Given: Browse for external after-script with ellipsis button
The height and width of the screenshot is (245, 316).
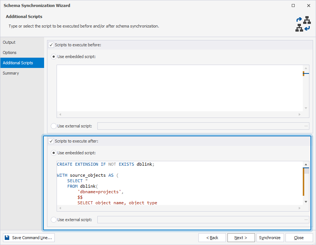Looking at the screenshot, I should (306, 220).
